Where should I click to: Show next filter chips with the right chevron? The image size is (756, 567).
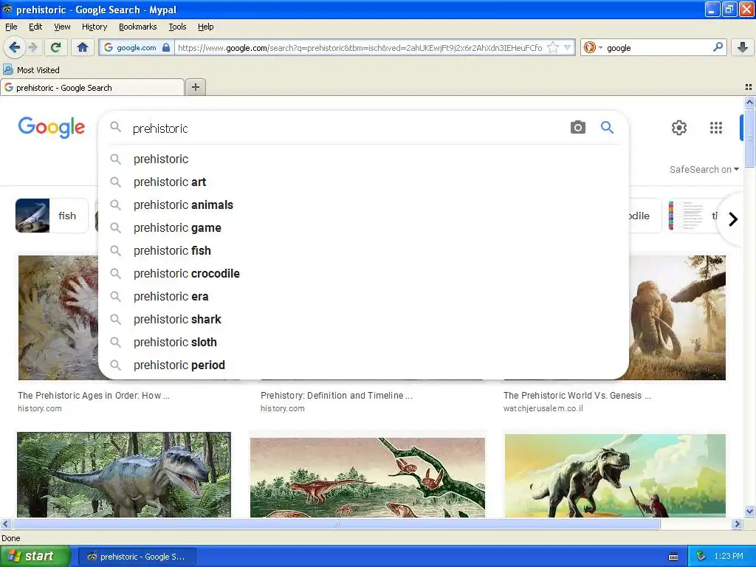click(733, 219)
